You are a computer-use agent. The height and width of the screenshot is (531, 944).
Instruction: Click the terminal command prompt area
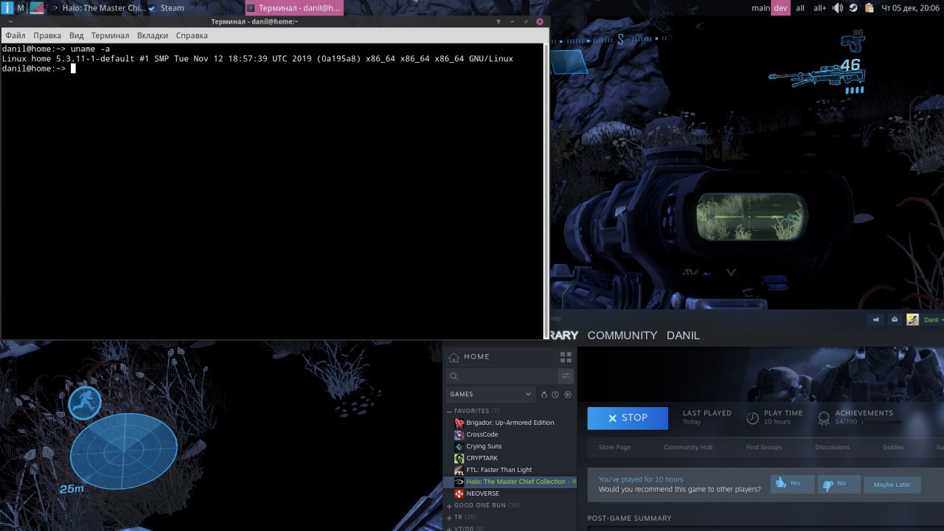click(x=272, y=192)
